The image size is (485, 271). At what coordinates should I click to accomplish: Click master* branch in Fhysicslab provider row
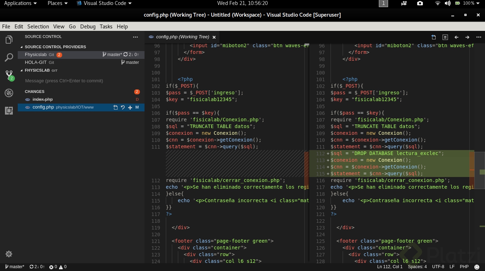coord(112,55)
